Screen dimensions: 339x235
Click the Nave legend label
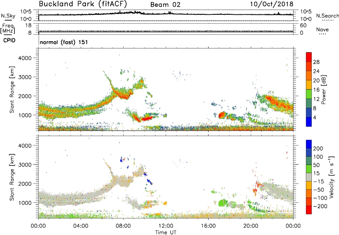tap(322, 29)
